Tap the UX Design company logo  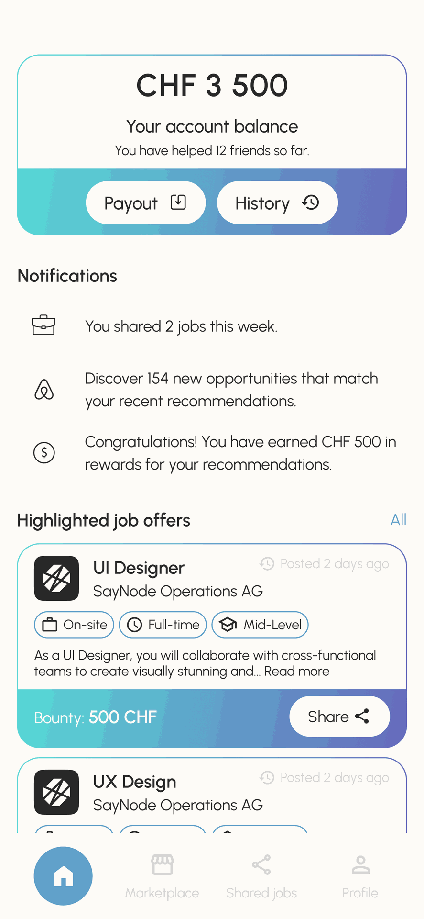pyautogui.click(x=56, y=792)
